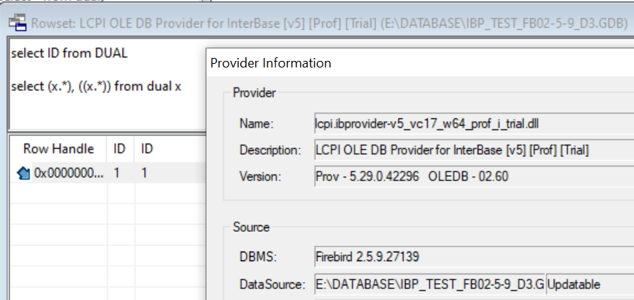
Task: Select the DataSource path field
Action: click(x=428, y=283)
